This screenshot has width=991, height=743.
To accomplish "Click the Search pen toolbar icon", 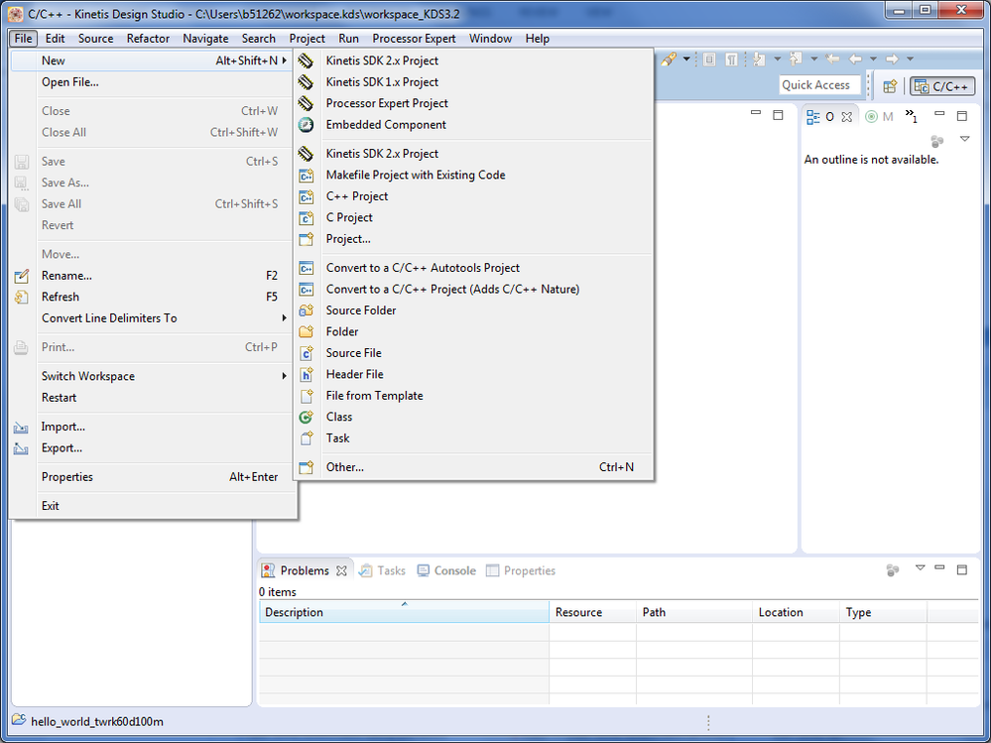I will pyautogui.click(x=670, y=60).
